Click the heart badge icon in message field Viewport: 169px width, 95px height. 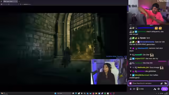click(x=130, y=83)
